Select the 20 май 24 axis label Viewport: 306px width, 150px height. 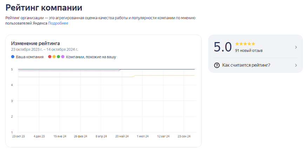tap(122, 136)
